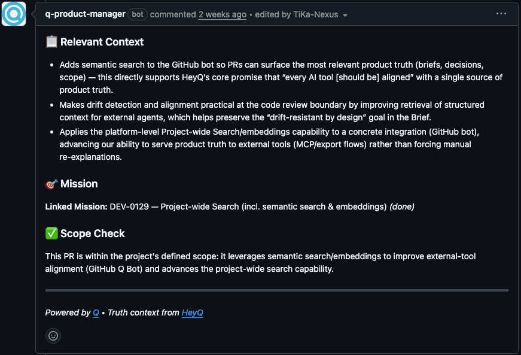
Task: Click the dart emoji beside Mission
Action: point(51,184)
